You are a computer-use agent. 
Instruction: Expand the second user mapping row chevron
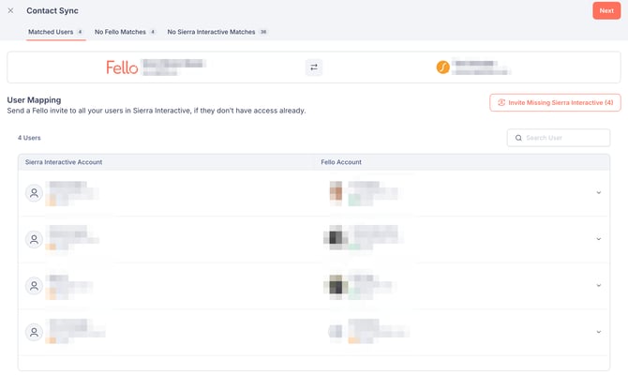tap(599, 239)
